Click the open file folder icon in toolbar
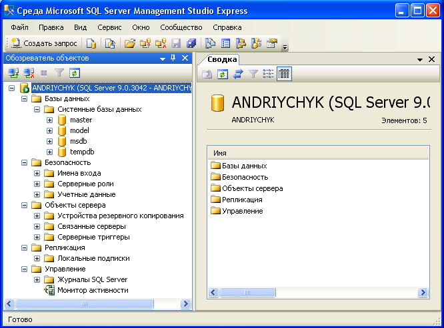The image size is (444, 328). [x=130, y=43]
